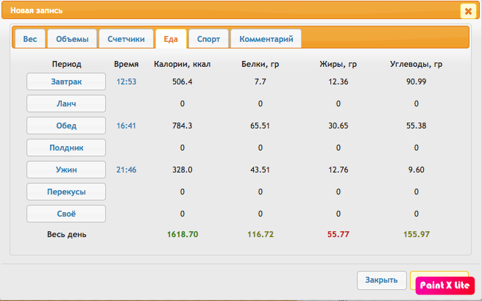Viewport: 482px width, 301px height.
Task: Click the Ужин protein value 43.51
Action: click(260, 170)
